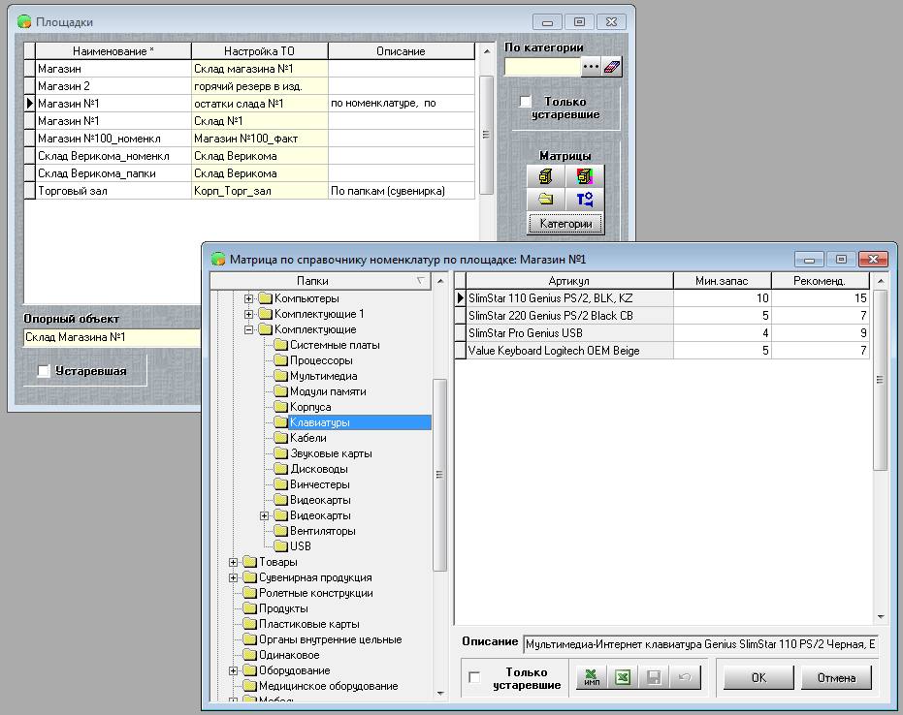Viewport: 903px width, 715px height.
Task: Import from Excel using ИМП icon
Action: tap(592, 677)
